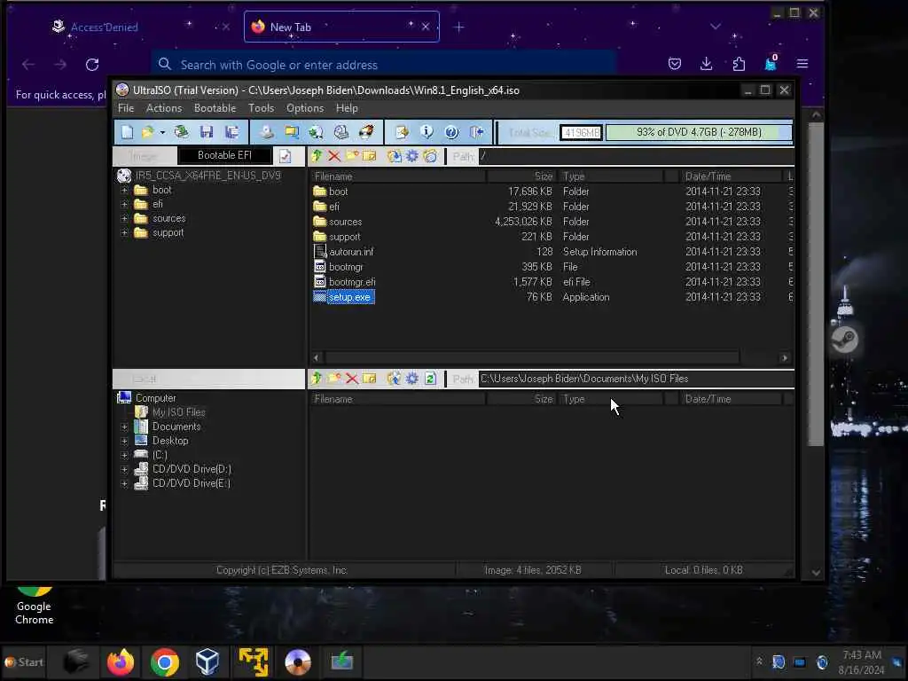Select the My ISO Files tree item
This screenshot has width=908, height=681.
coord(178,412)
